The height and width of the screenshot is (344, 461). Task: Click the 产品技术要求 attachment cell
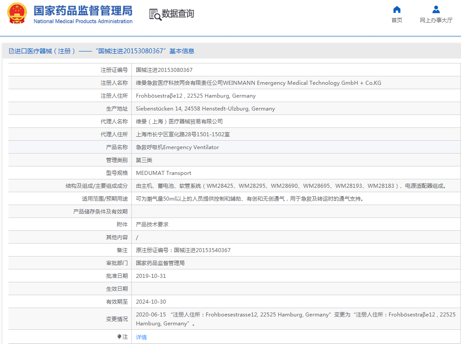152,225
